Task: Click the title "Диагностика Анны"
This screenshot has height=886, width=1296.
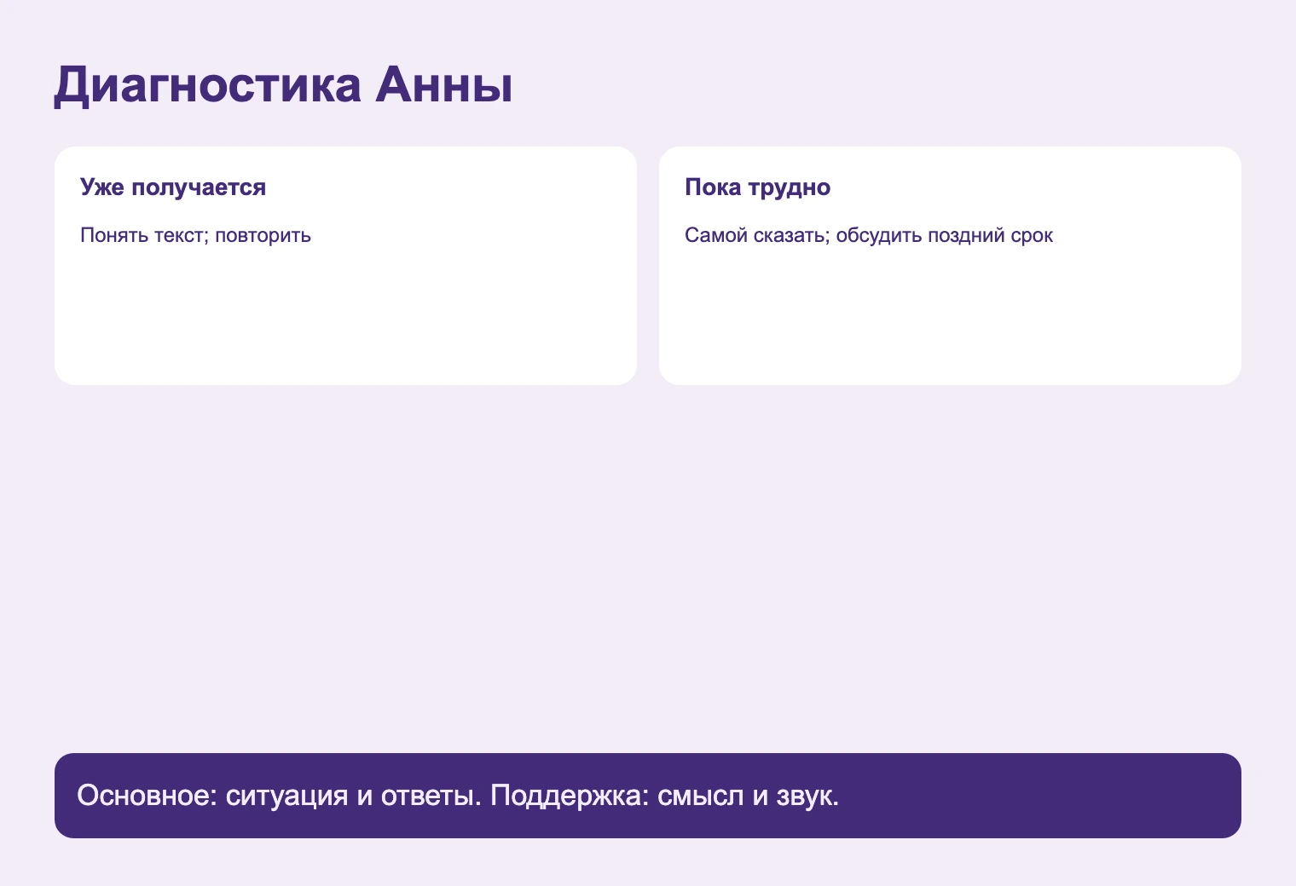Action: coord(284,85)
